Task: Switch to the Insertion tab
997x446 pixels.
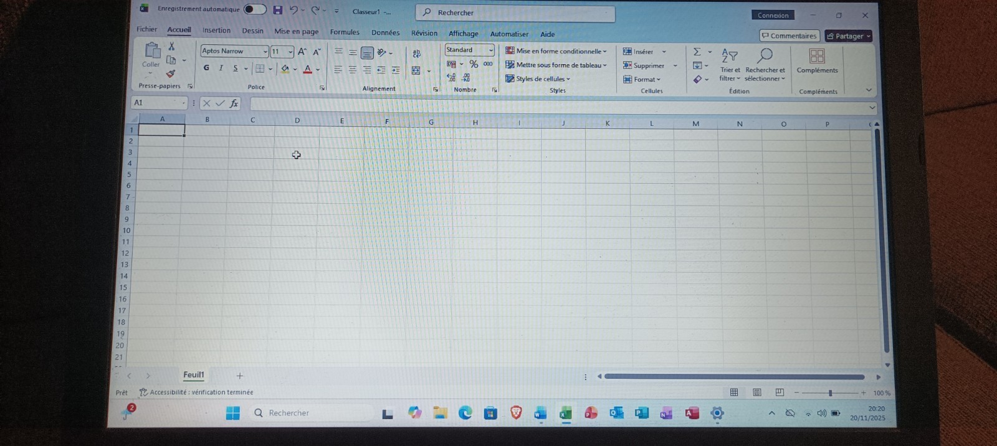Action: click(x=216, y=31)
